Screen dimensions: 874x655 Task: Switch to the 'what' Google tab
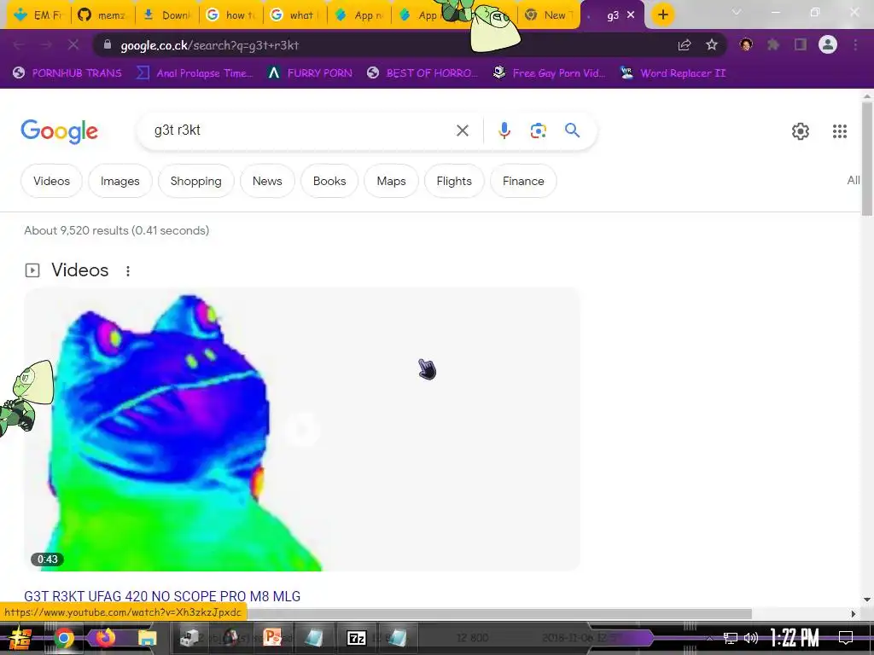click(294, 15)
